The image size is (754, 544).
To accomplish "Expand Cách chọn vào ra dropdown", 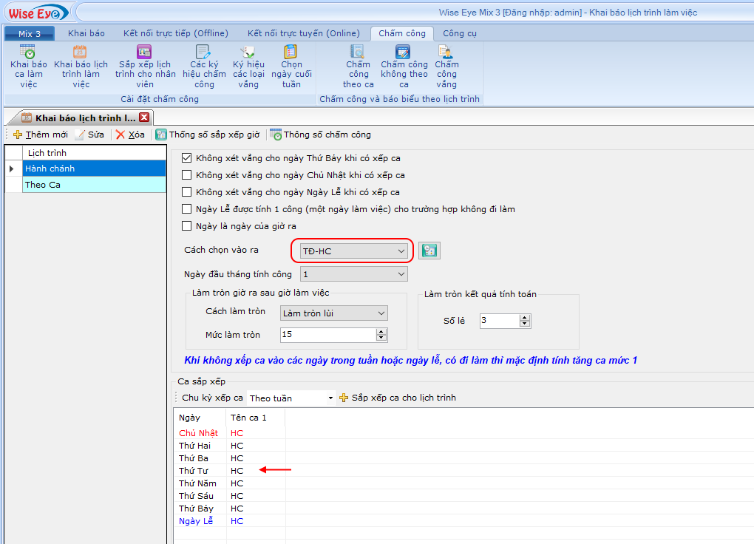I will (x=401, y=251).
